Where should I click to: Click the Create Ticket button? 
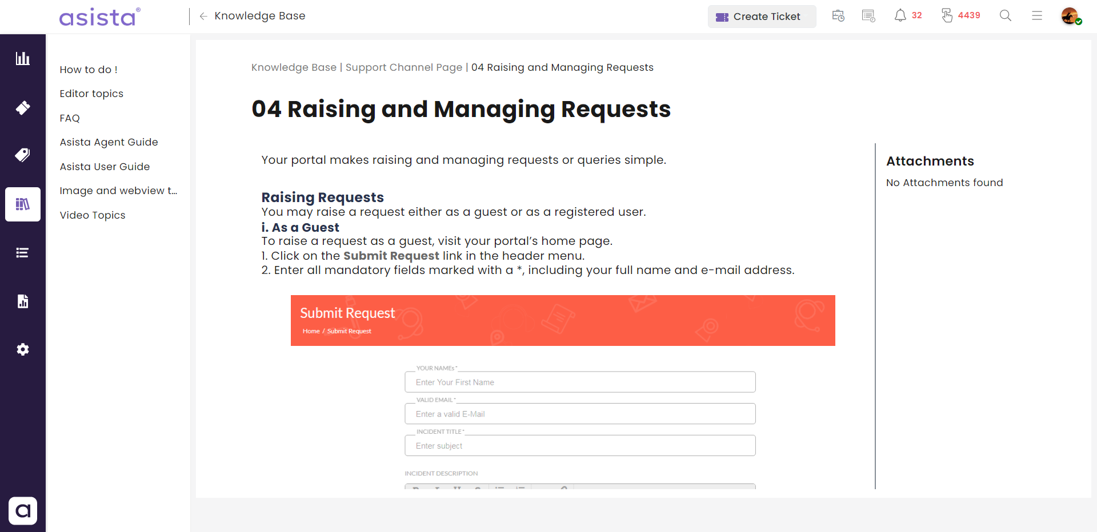pos(762,17)
